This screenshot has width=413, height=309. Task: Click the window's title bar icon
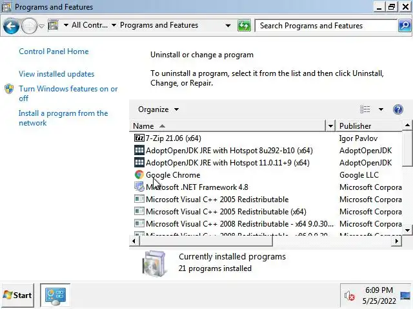point(6,7)
